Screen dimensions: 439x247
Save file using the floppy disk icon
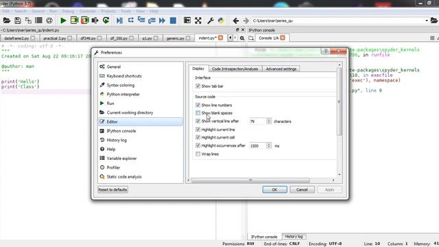tap(18, 21)
